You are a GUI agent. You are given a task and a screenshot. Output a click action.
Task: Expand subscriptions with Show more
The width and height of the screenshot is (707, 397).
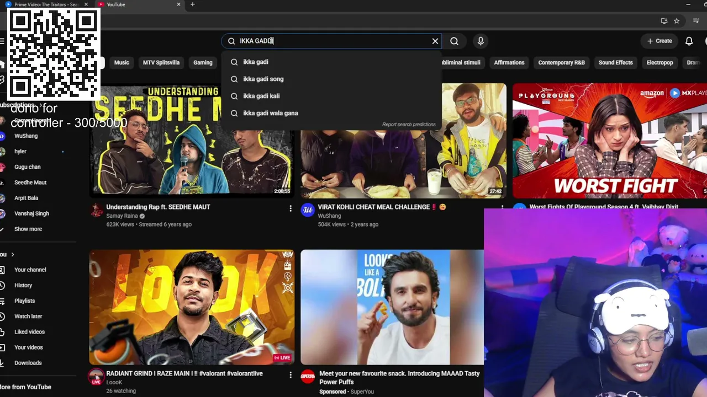[x=28, y=229]
